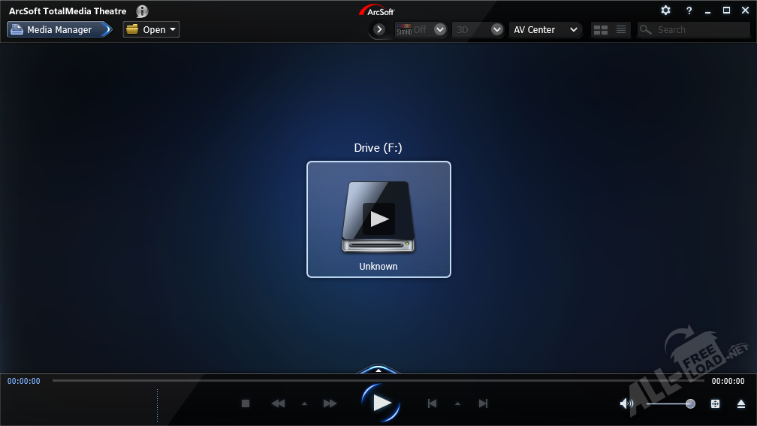757x426 pixels.
Task: Open the AV Center dropdown
Action: [545, 29]
